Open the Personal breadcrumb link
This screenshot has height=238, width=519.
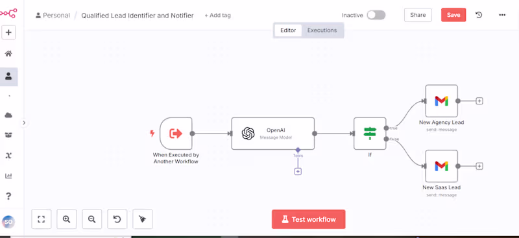[x=53, y=15]
